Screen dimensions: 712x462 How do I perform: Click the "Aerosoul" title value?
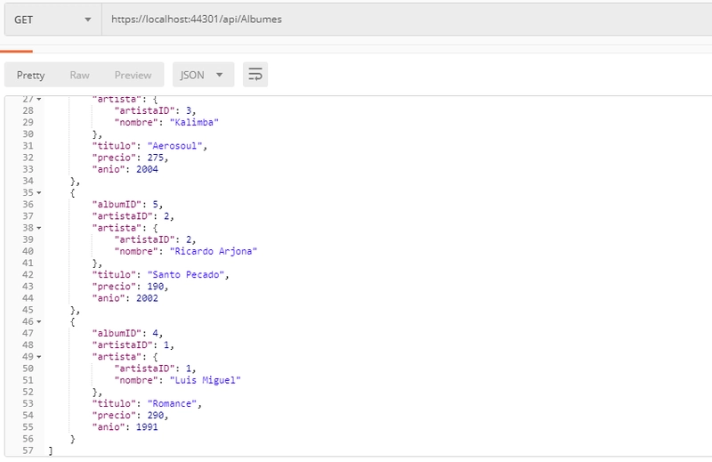click(x=174, y=146)
